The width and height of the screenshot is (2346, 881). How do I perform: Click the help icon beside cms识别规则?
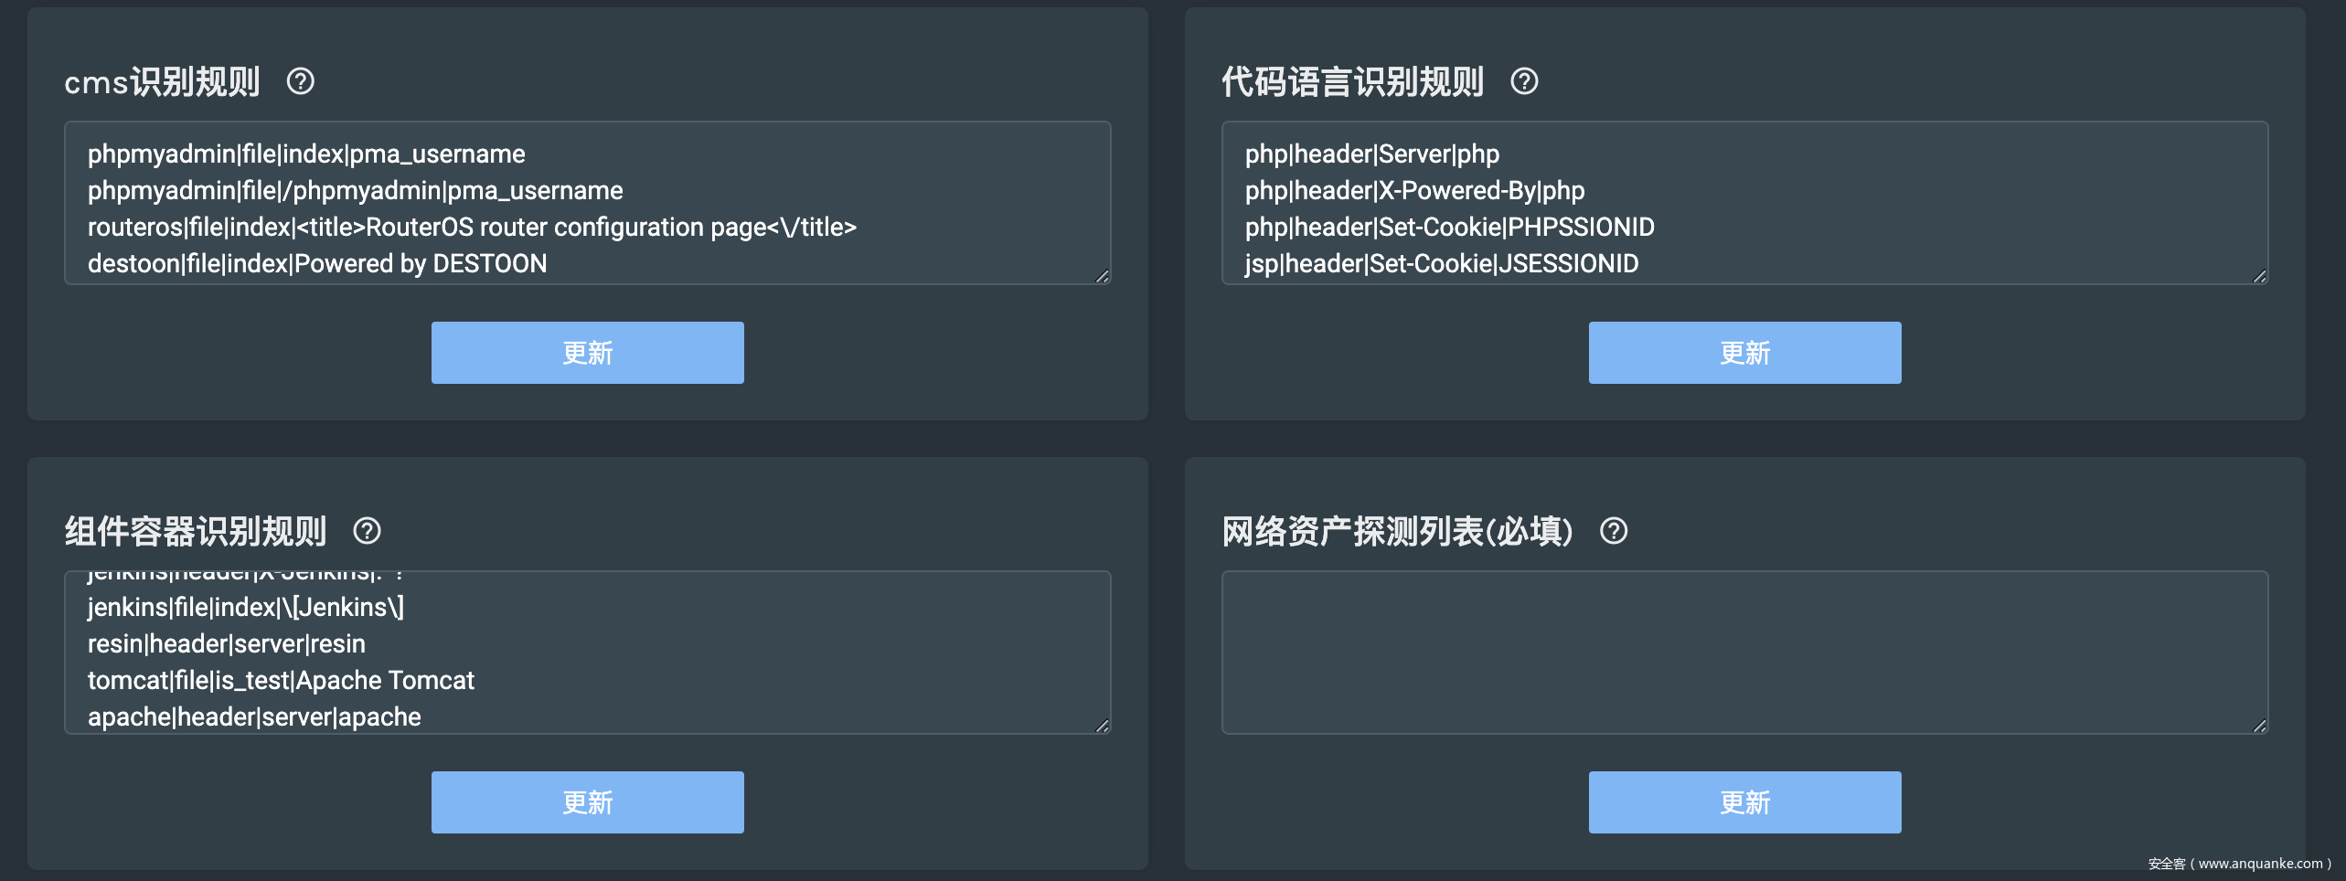click(301, 82)
